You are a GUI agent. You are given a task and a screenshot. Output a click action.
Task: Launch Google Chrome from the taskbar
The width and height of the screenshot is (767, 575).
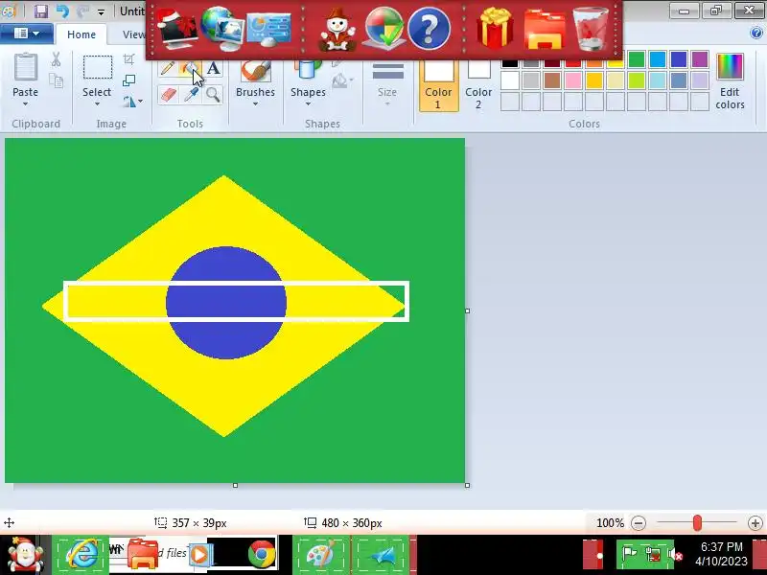pos(262,555)
